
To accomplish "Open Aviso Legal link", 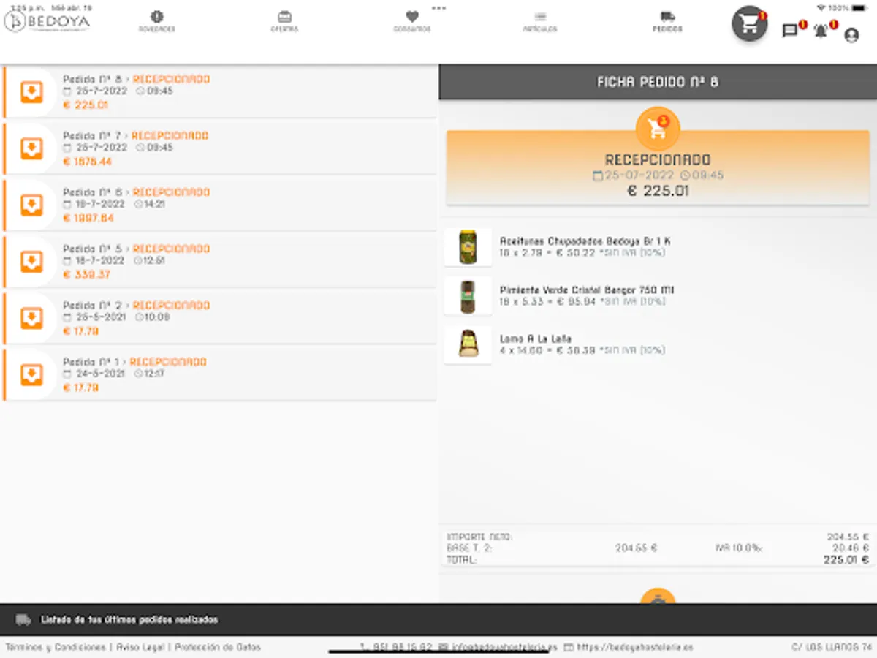I will [142, 647].
